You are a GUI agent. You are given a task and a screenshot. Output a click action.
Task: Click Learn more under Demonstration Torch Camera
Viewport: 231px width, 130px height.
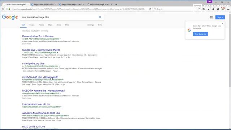(27, 44)
